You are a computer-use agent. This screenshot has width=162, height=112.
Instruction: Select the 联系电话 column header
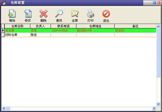(x=63, y=26)
